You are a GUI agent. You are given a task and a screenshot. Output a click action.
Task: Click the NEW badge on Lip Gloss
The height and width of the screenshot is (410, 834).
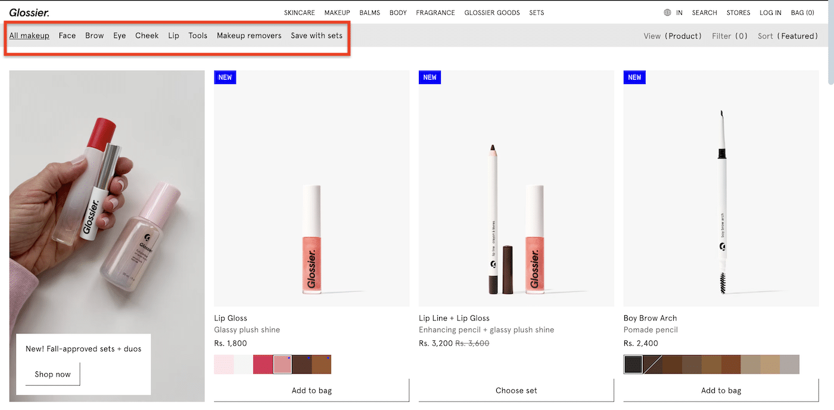[225, 77]
